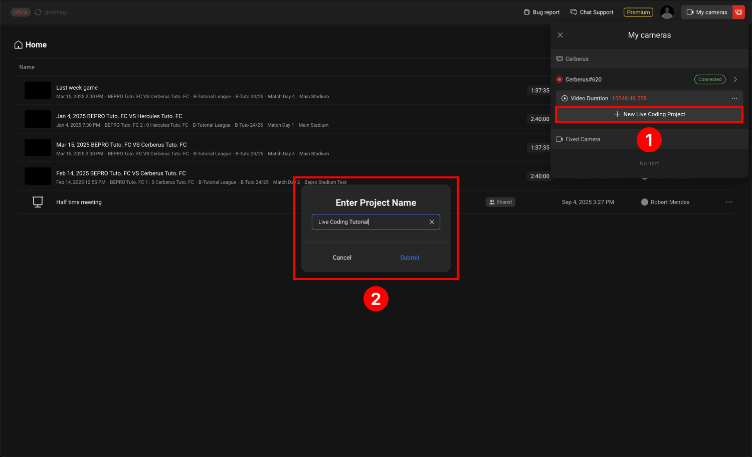Open Feb 14, 2025 BEPRO vs Cerberus entry
Image resolution: width=752 pixels, height=457 pixels.
click(121, 173)
